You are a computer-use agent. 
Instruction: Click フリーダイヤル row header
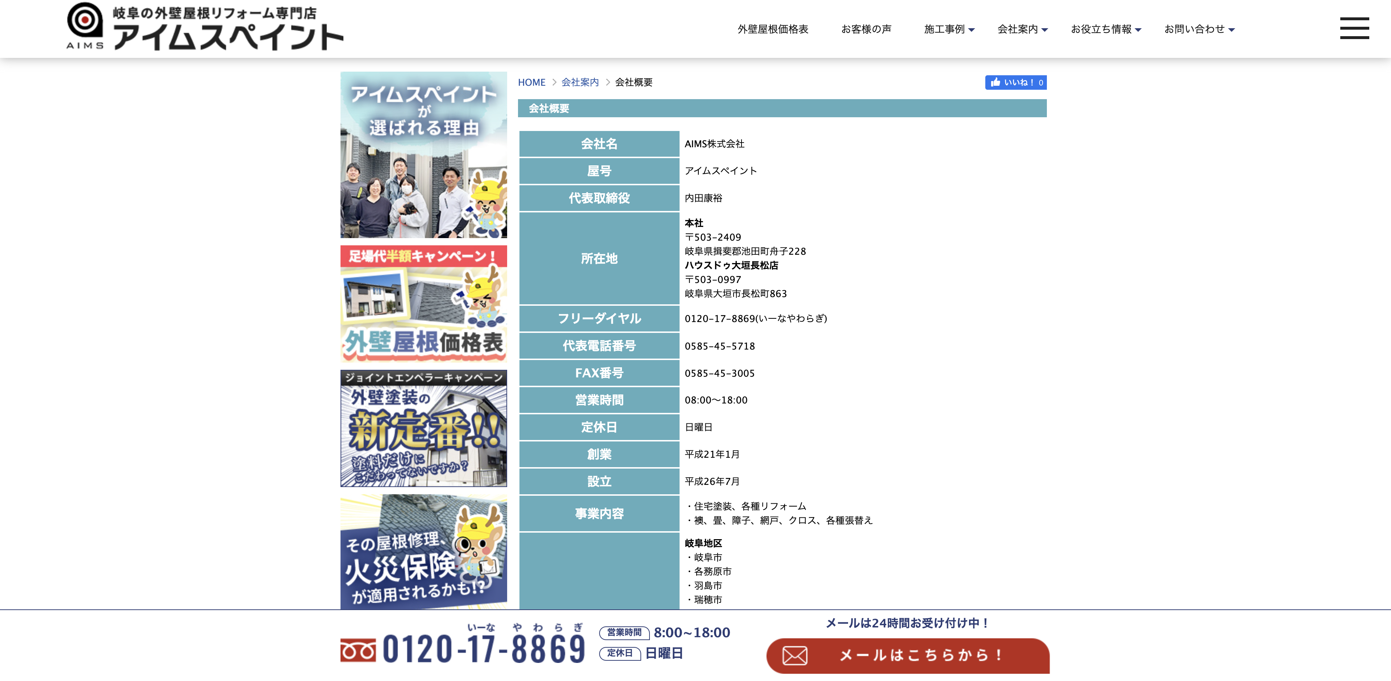pos(599,319)
